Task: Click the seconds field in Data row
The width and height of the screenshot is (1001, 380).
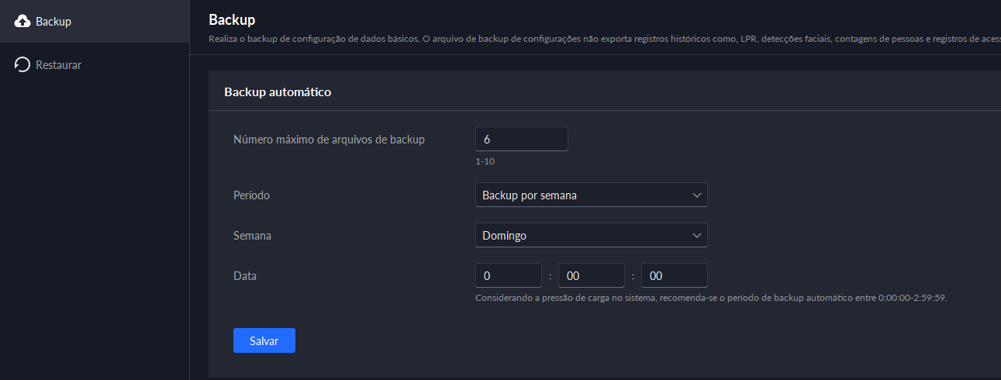Action: [x=674, y=275]
